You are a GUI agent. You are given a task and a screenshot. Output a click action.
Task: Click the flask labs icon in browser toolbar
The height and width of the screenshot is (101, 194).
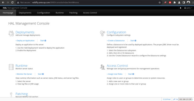point(179,2)
